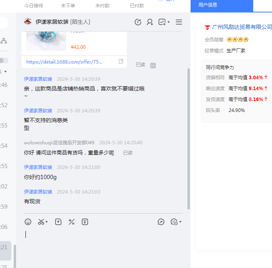Click the copy icon next to product link
Viewport: 272px width, 268px height.
(x=121, y=61)
